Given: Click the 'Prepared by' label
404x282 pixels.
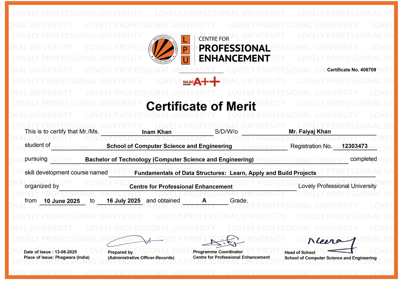Looking at the screenshot, I should (x=120, y=252).
